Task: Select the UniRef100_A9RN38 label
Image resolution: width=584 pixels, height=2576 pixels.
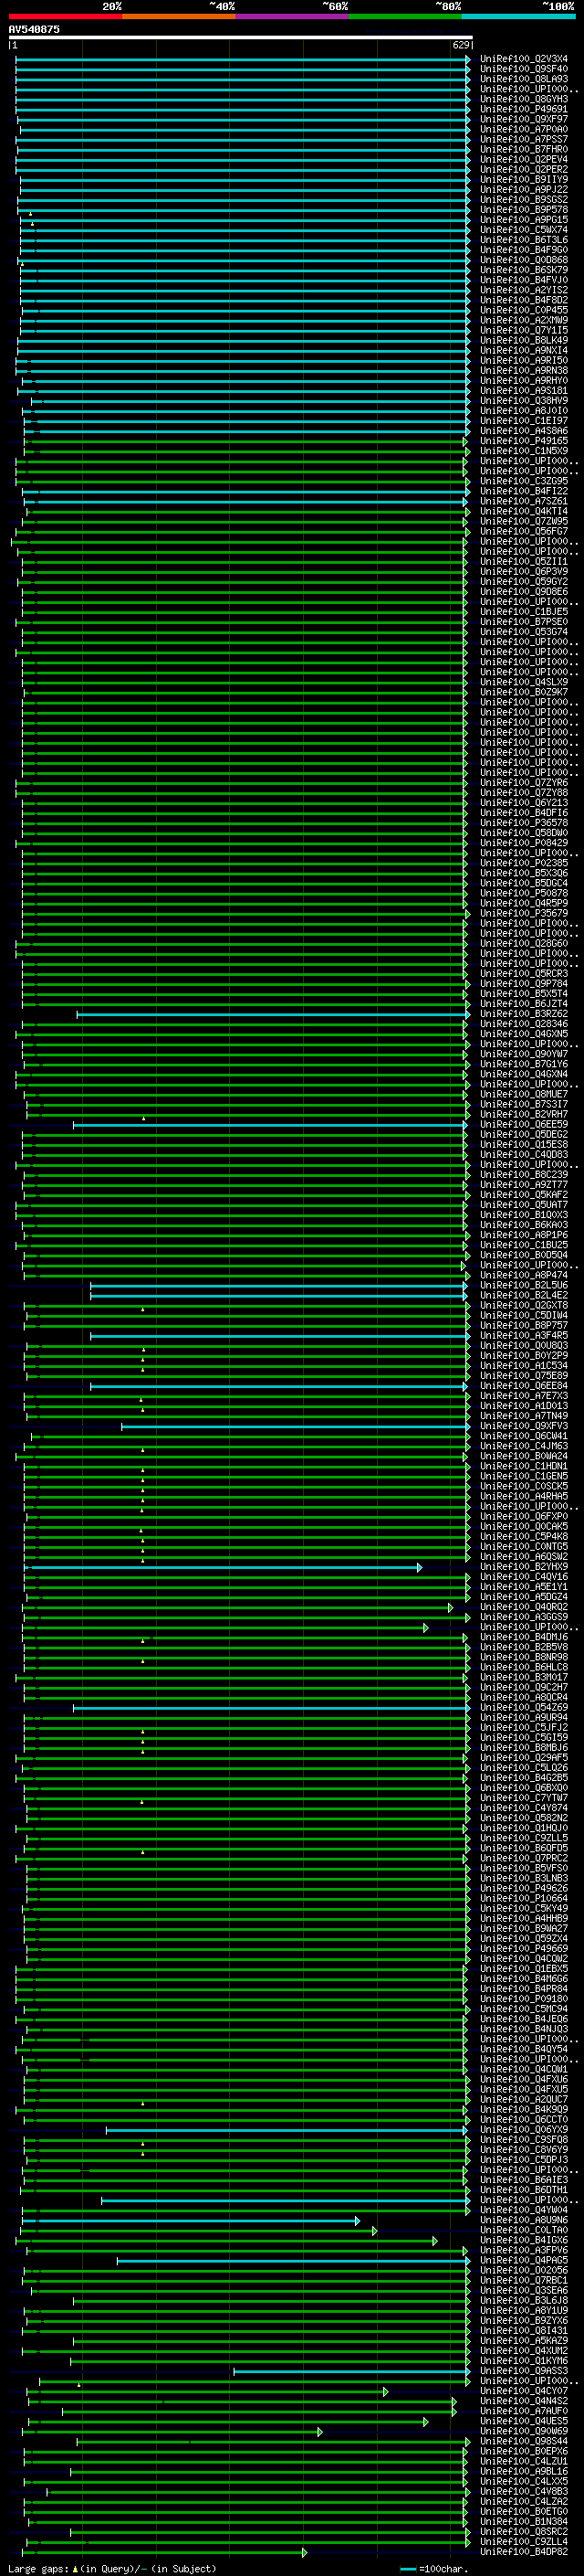Action: [x=523, y=370]
